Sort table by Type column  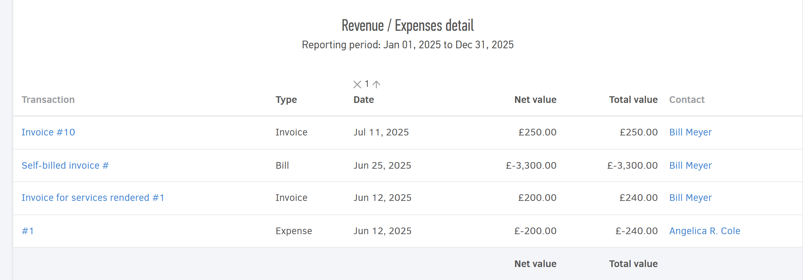coord(286,100)
